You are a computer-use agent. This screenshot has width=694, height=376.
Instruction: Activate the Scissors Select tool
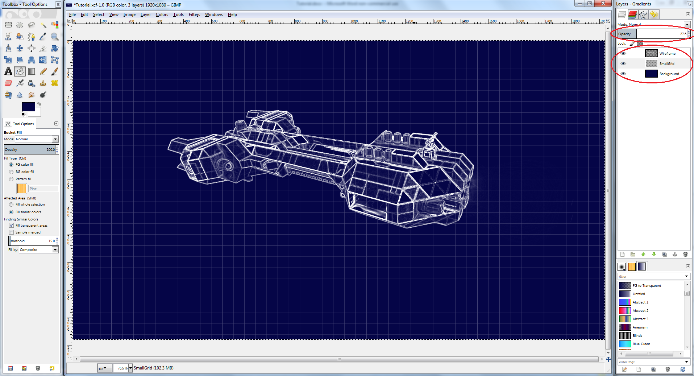pos(8,37)
